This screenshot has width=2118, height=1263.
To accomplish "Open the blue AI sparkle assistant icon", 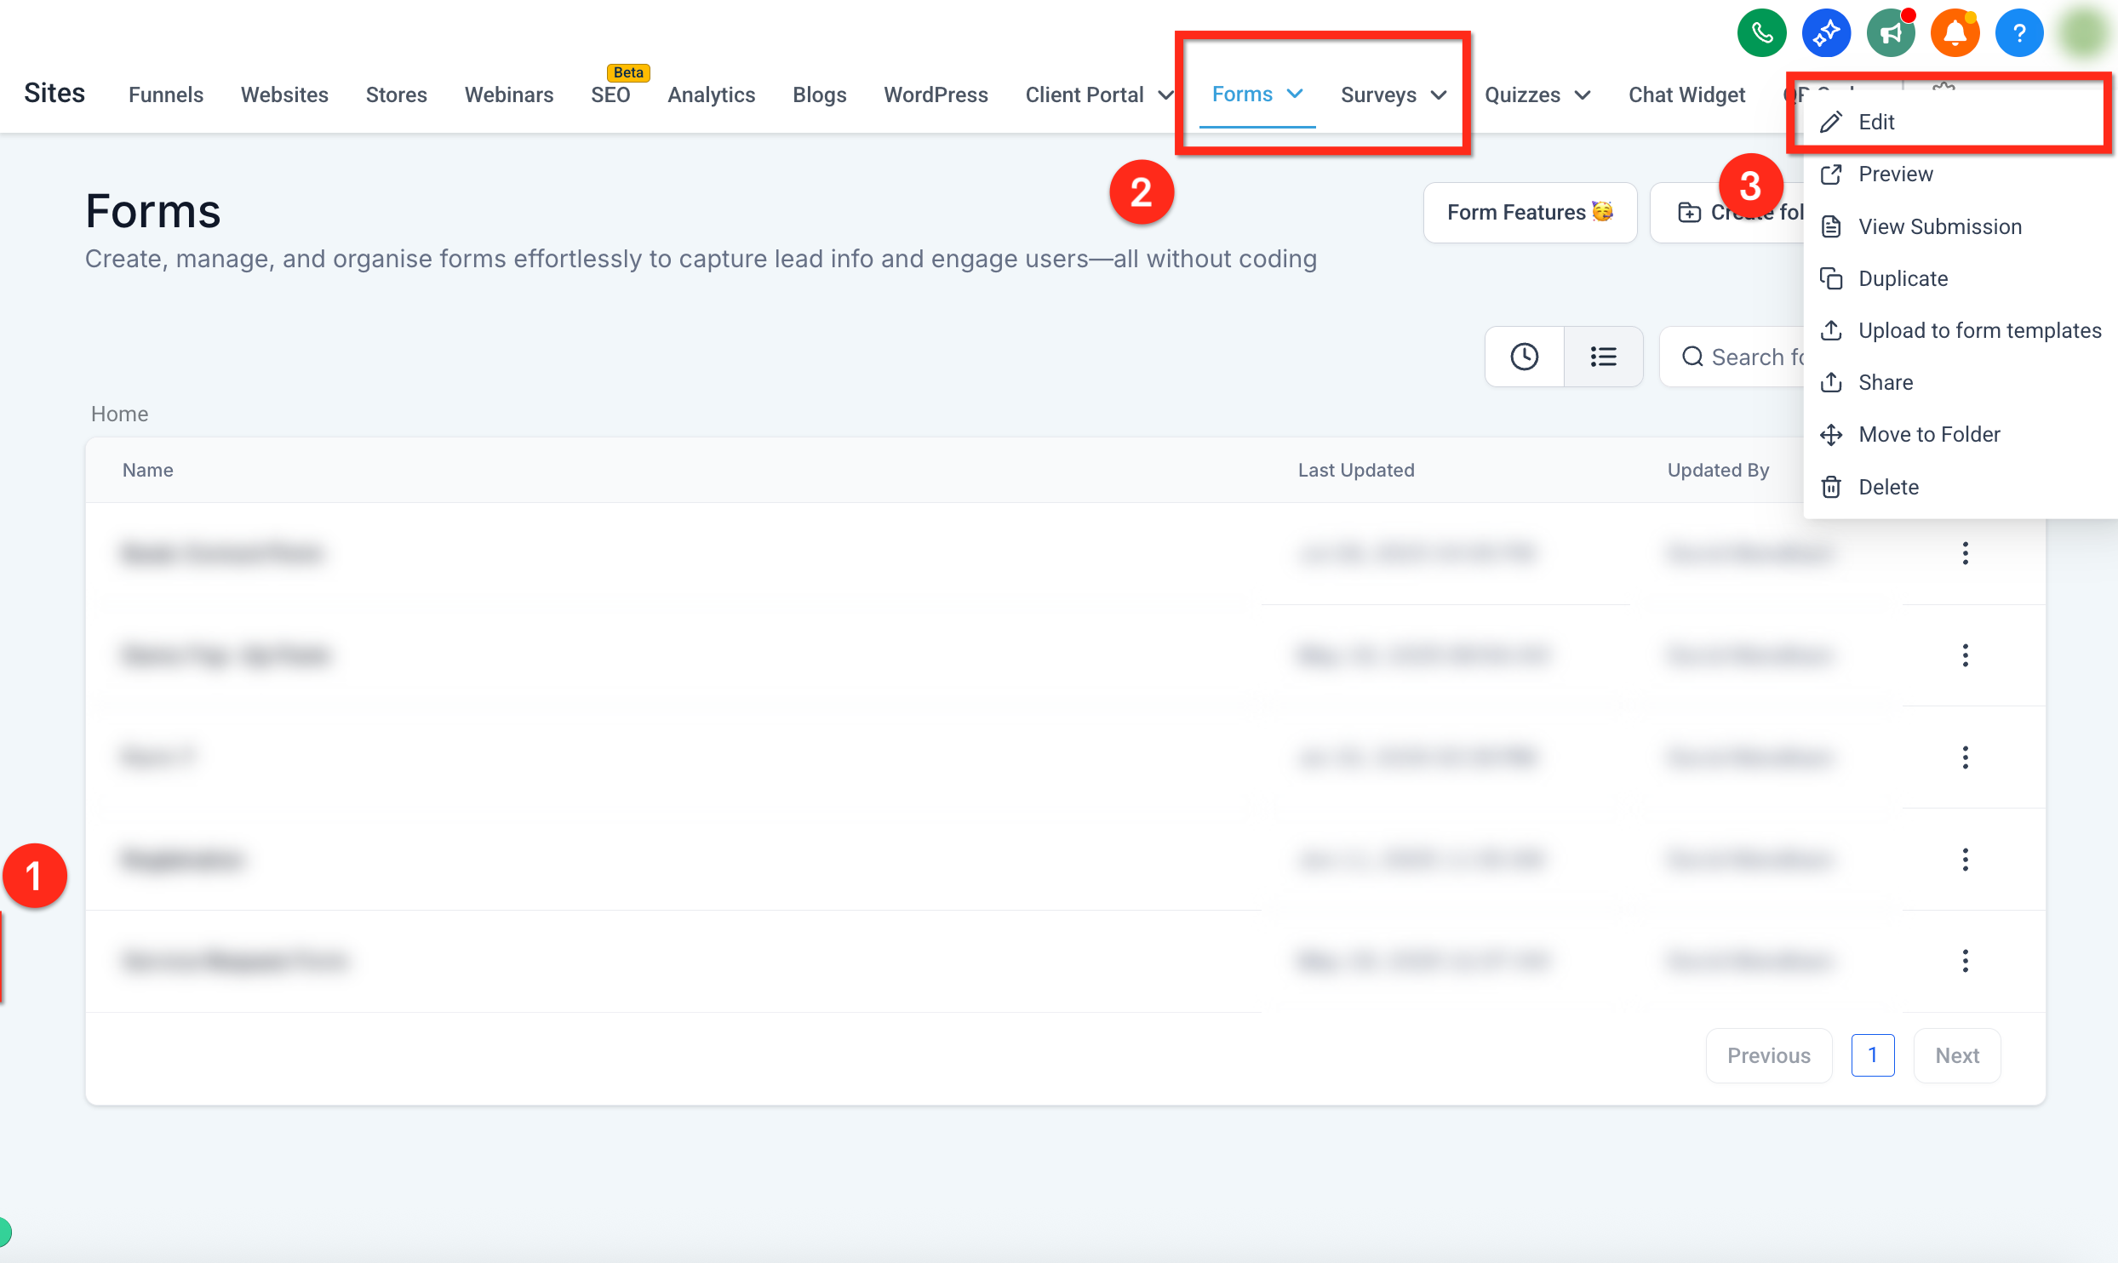I will click(1826, 33).
